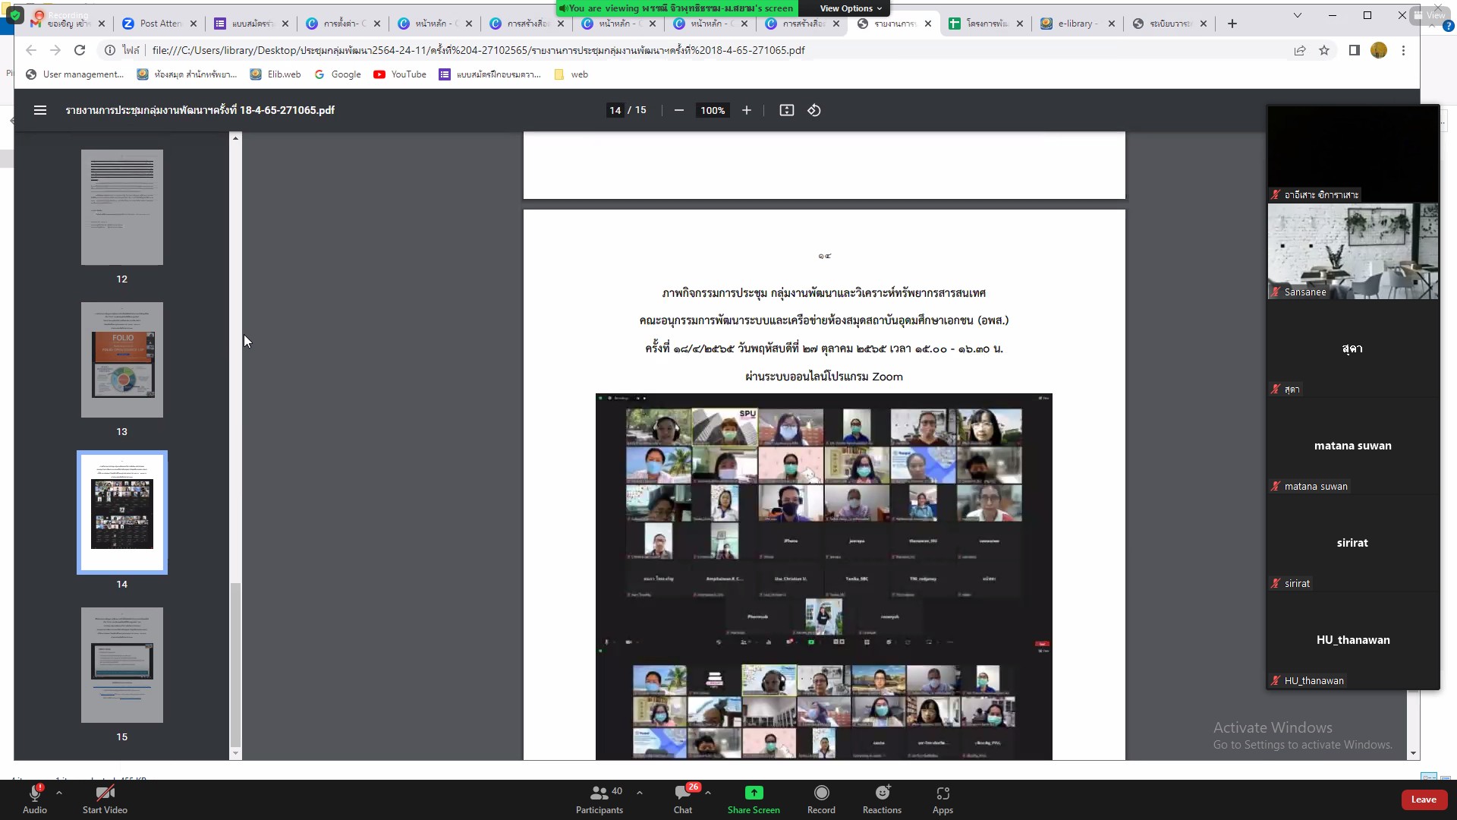
Task: Expand the Participants options chevron
Action: tap(640, 792)
